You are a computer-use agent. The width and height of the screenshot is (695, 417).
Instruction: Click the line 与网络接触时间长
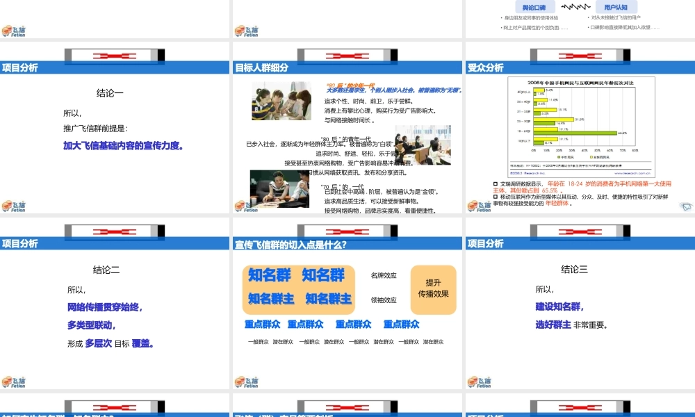[x=350, y=120]
